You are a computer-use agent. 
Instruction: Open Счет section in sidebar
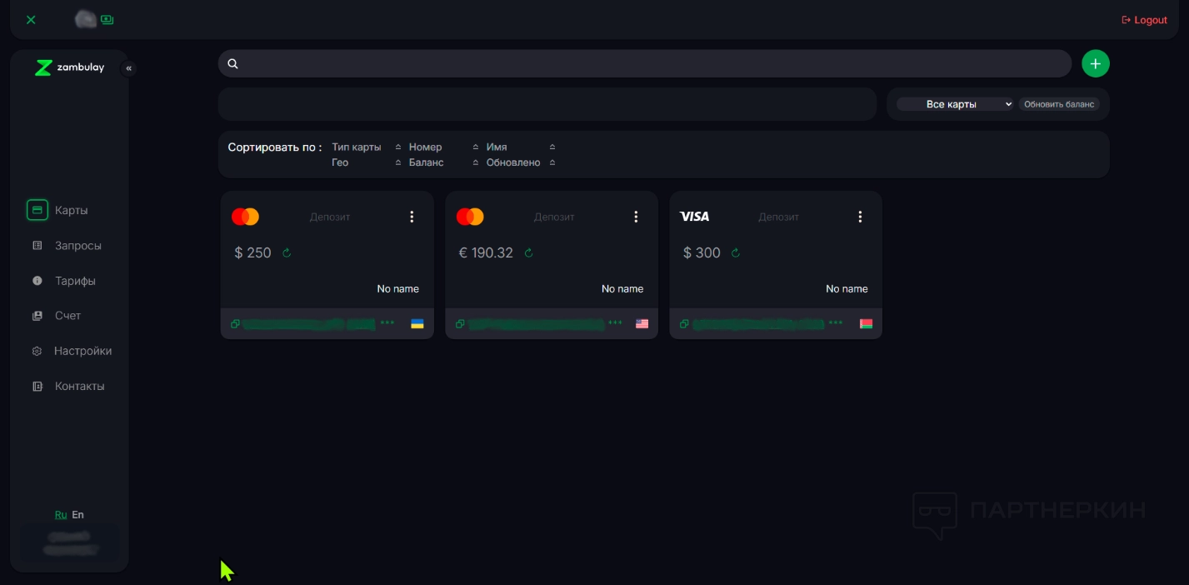(x=69, y=316)
